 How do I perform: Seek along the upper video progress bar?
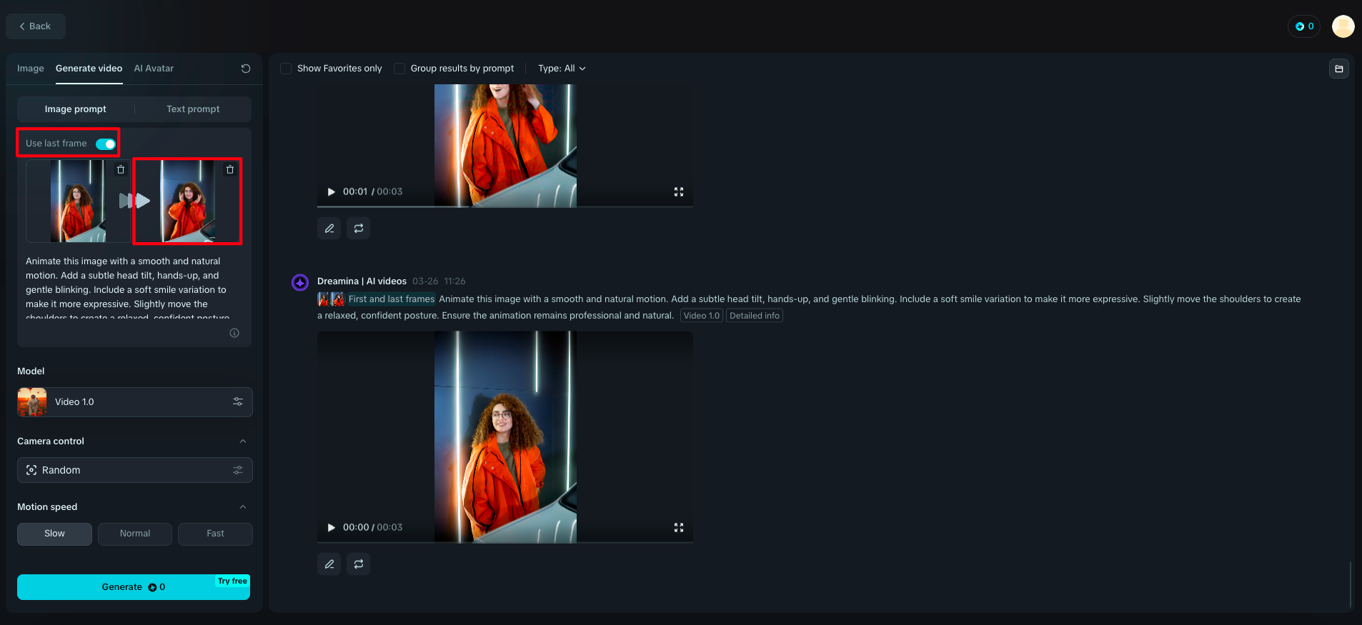coord(505,207)
